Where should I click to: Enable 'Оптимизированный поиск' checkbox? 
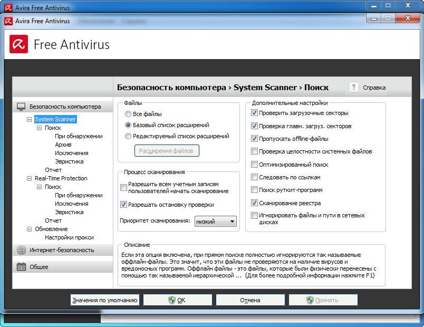[x=254, y=164]
